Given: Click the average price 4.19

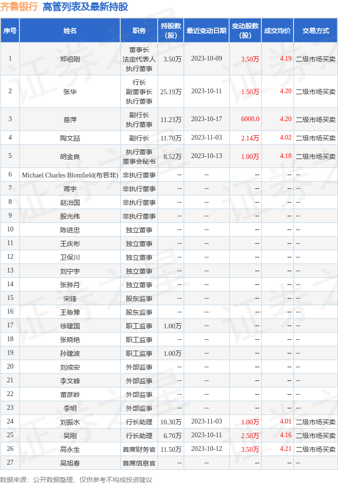Looking at the screenshot, I should (x=286, y=58).
